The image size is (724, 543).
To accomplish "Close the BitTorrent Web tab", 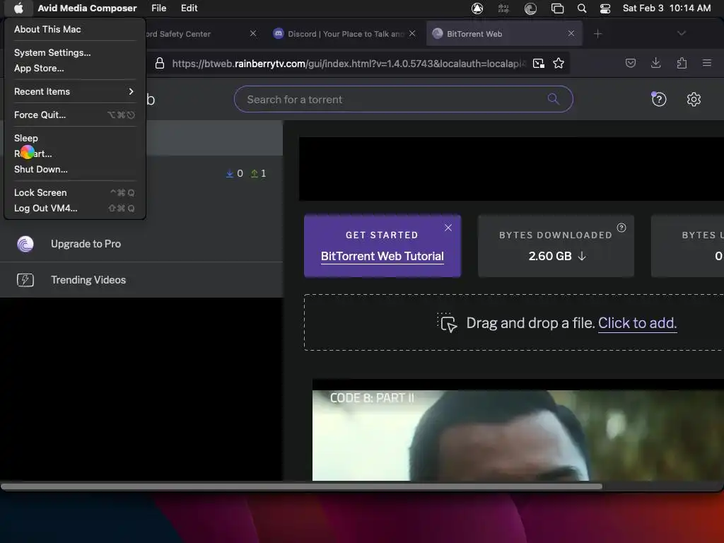I will coord(571,34).
